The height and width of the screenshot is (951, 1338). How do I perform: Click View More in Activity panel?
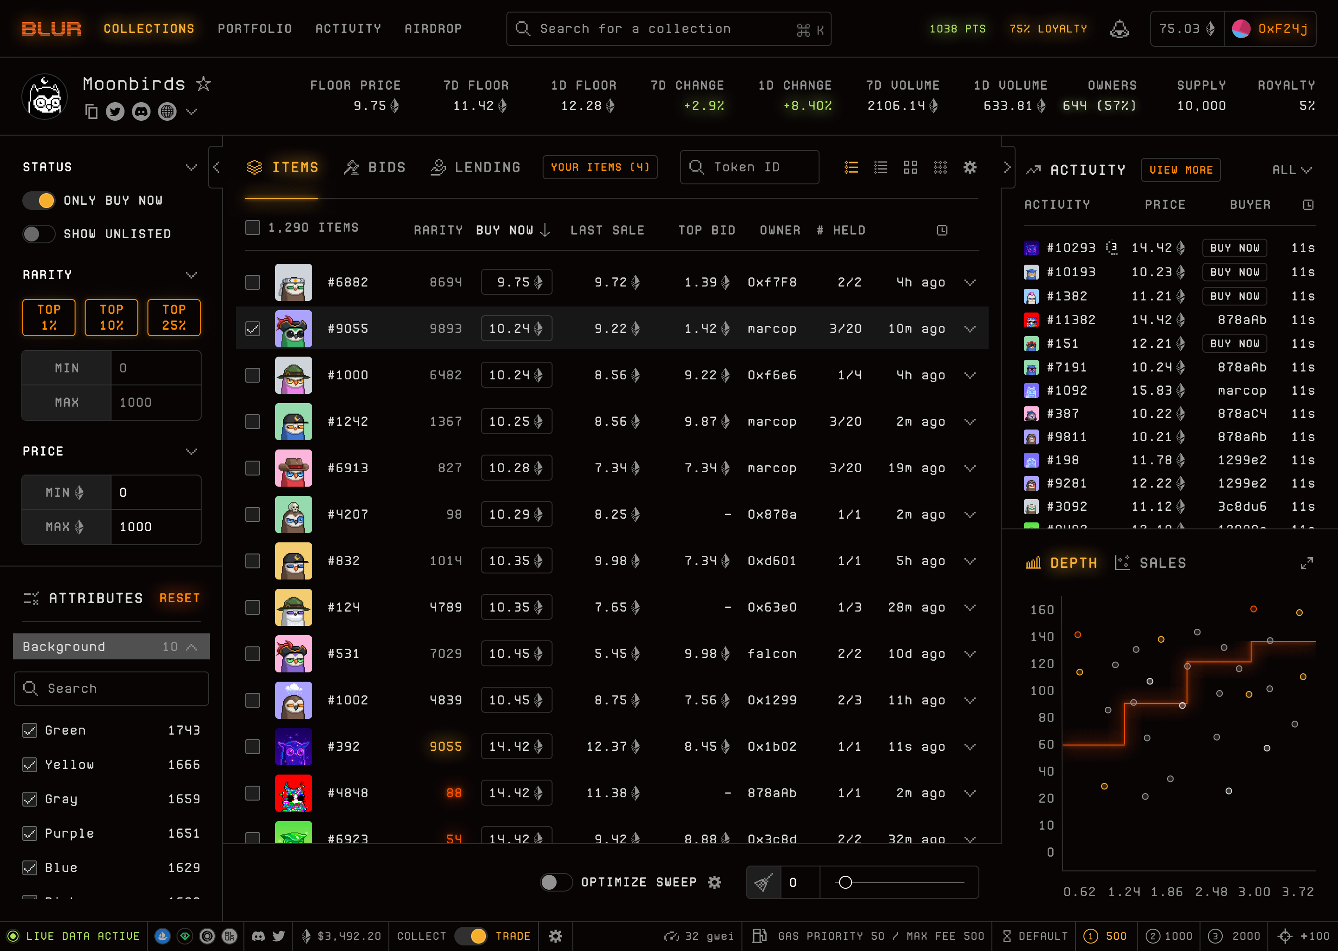[1181, 170]
